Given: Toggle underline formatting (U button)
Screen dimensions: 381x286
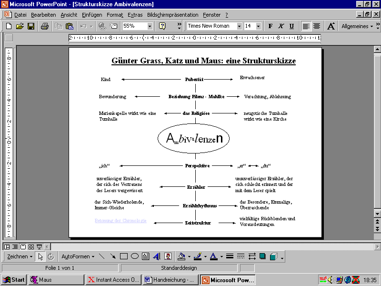Looking at the screenshot, I should [x=291, y=26].
